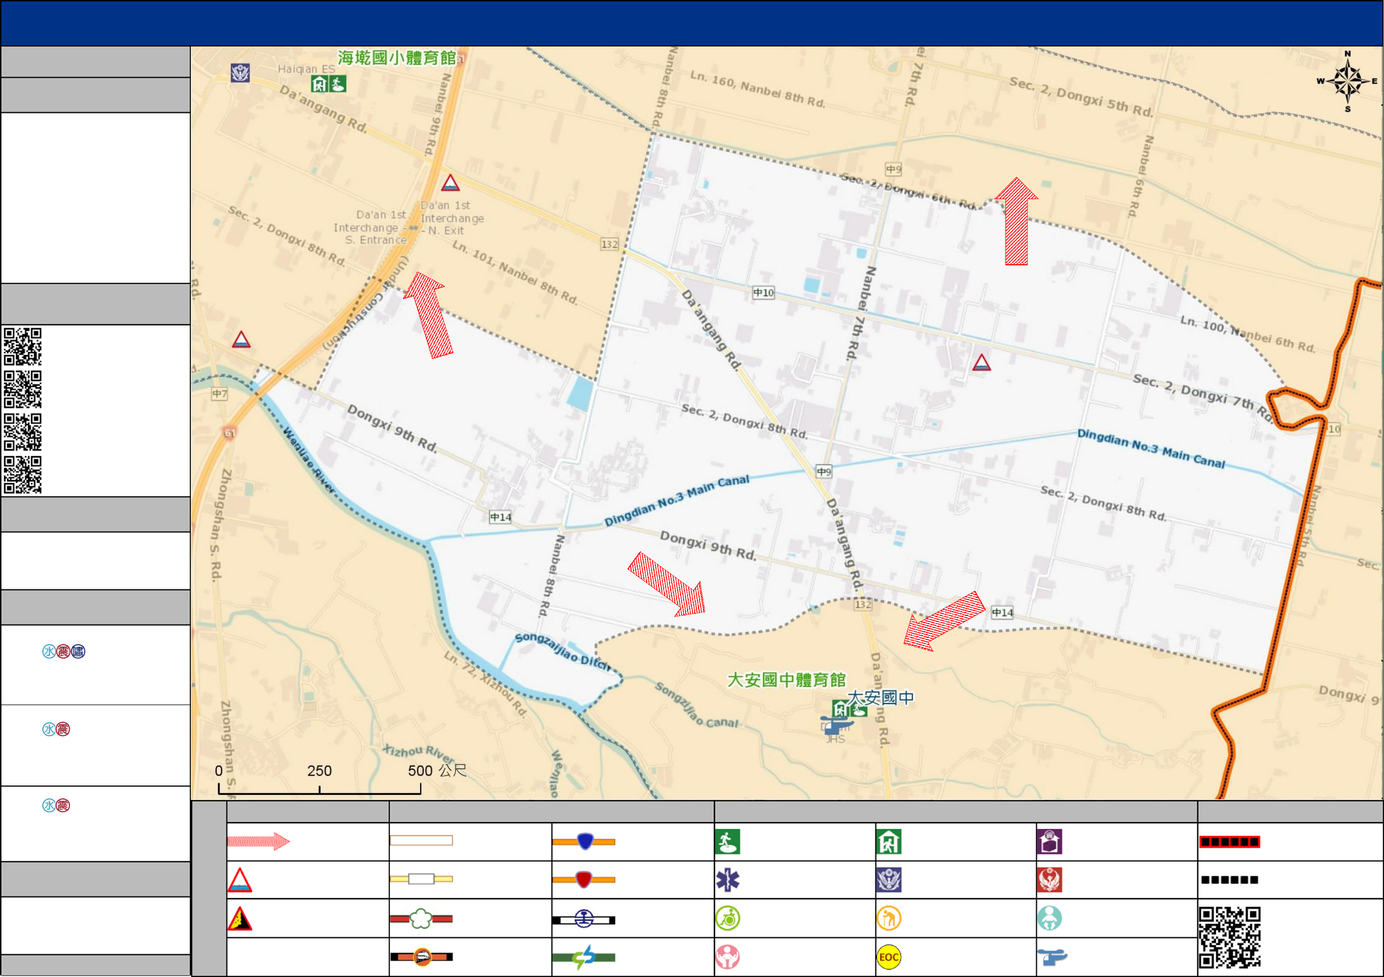The width and height of the screenshot is (1384, 977).
Task: Click flood triangle marker near Sec. 2 Dongxi 7th Rd.
Action: click(x=981, y=362)
